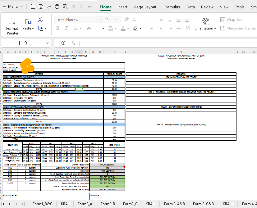
Task: Click the Strikethrough text icon
Action: (x=89, y=28)
